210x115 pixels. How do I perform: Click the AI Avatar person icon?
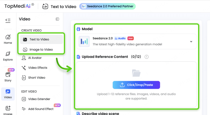click(24, 58)
